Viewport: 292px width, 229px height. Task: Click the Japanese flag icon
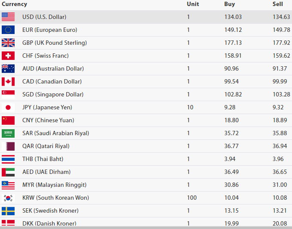[8, 107]
